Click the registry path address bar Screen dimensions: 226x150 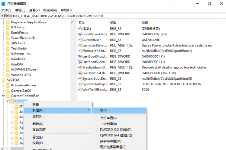[113, 16]
